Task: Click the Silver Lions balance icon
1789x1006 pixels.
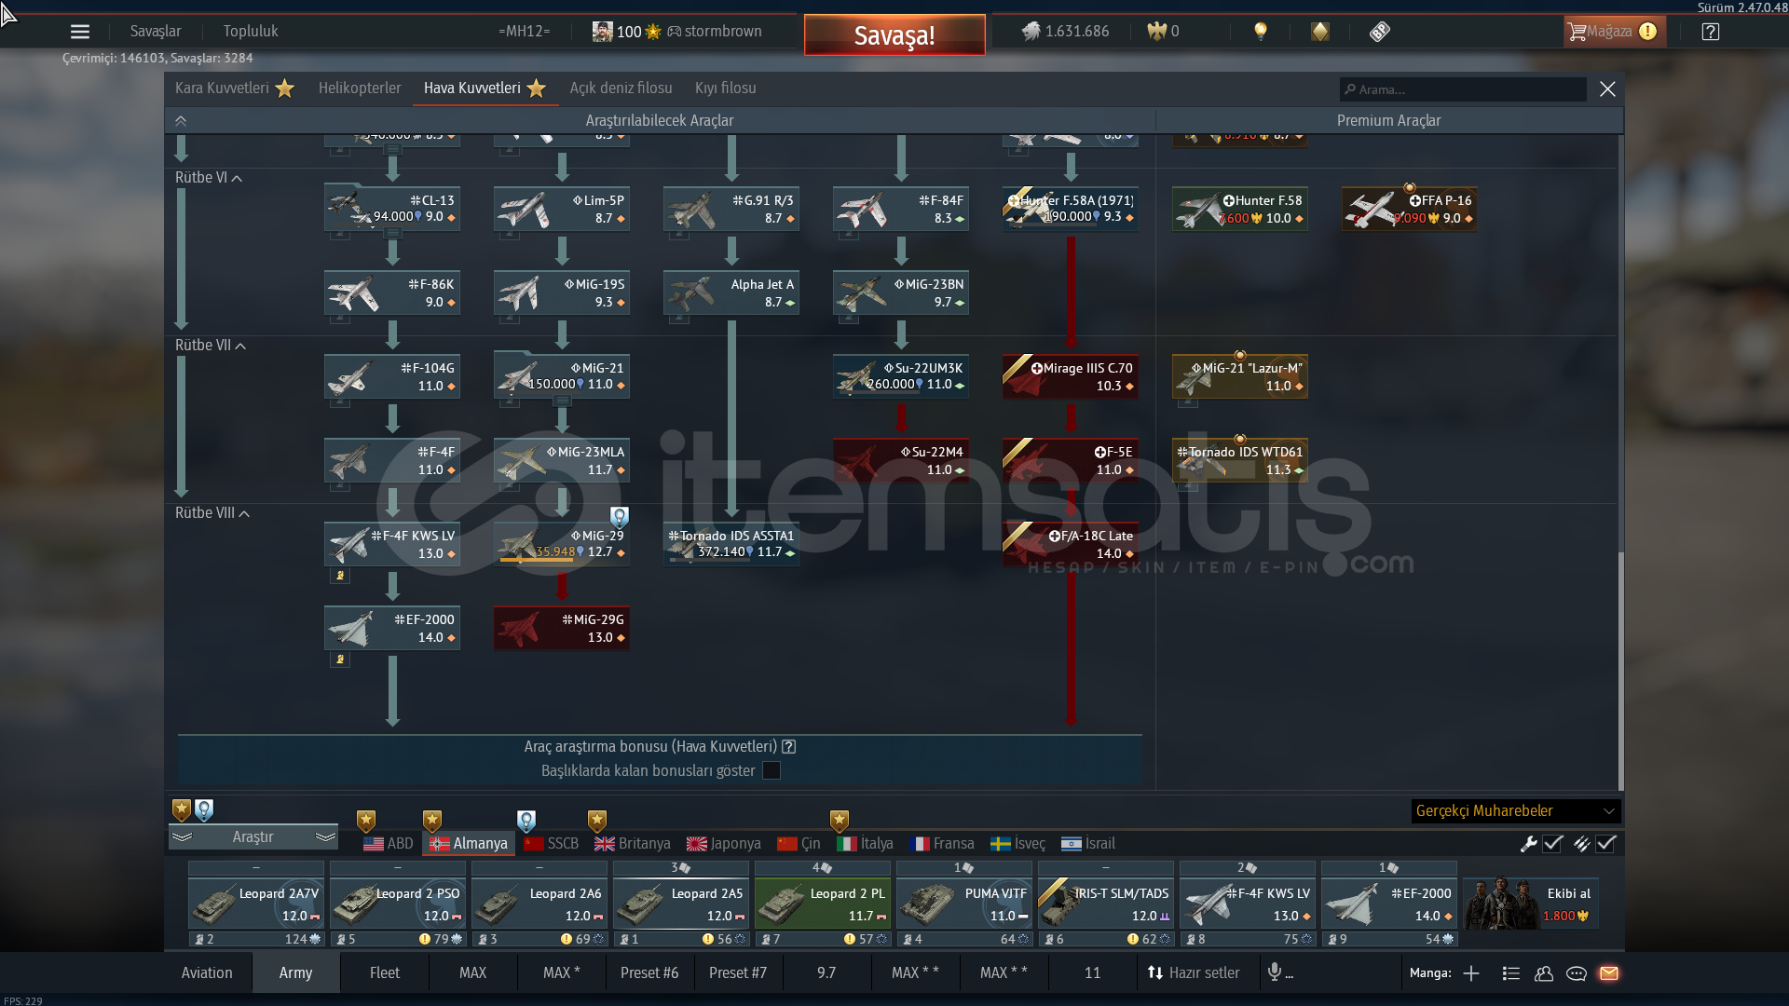Action: pos(1031,32)
